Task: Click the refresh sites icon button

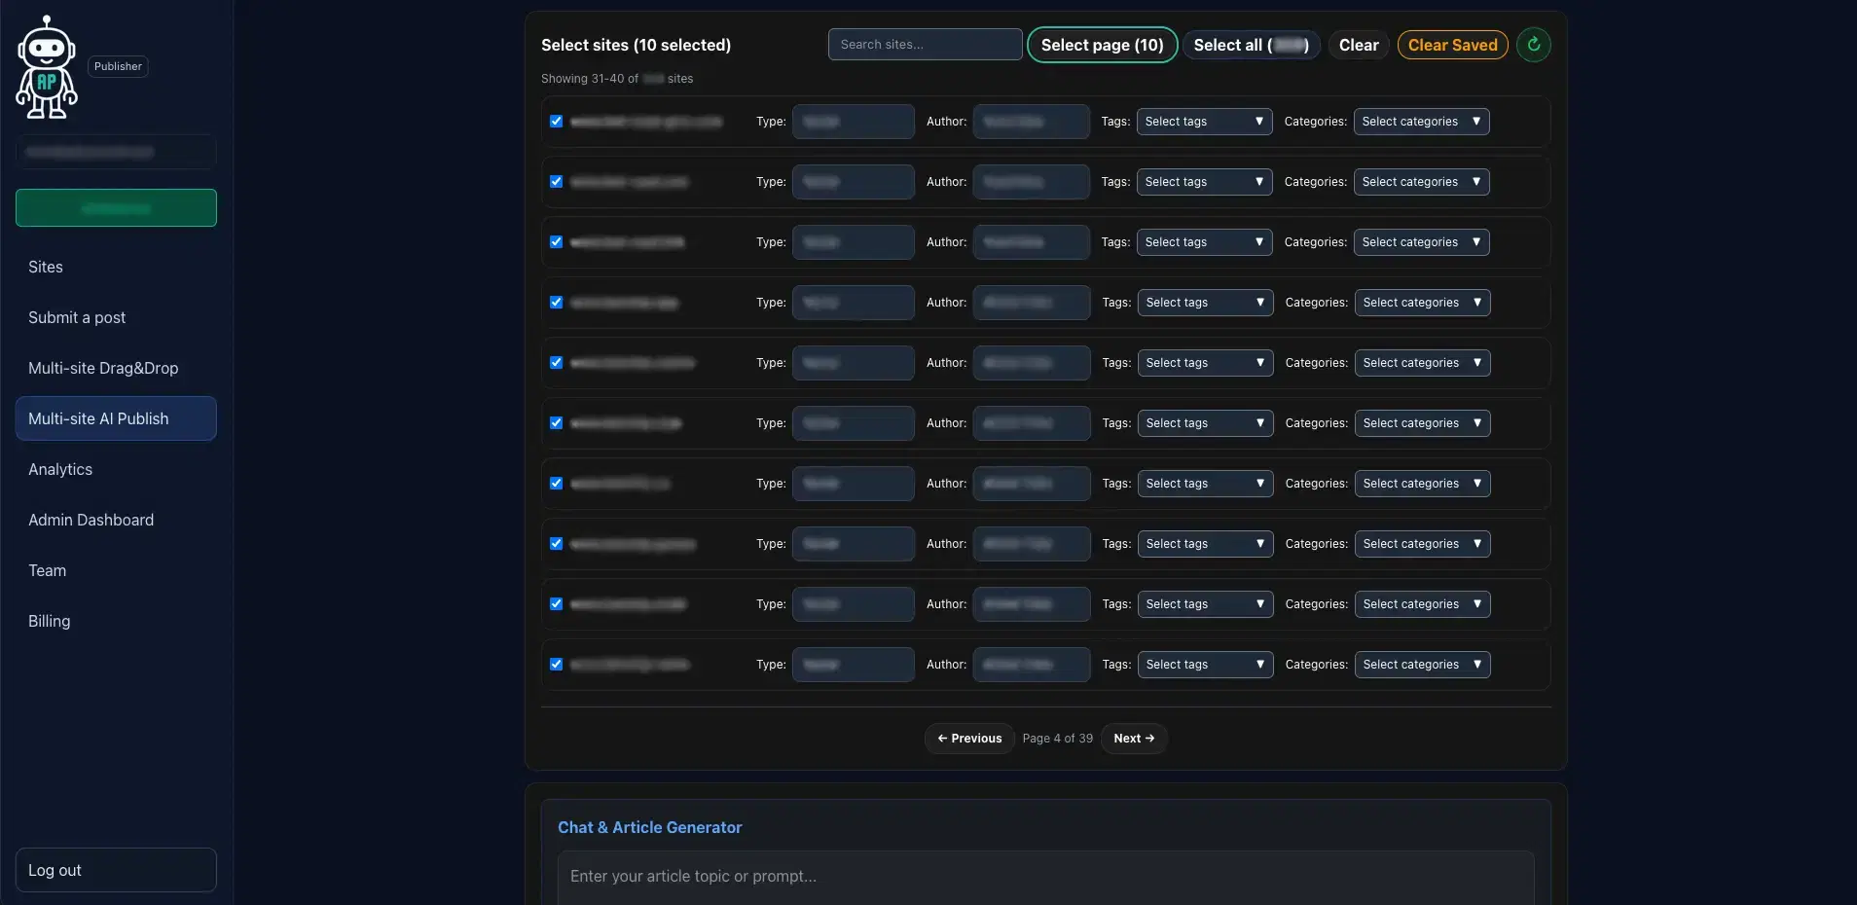Action: 1533,45
